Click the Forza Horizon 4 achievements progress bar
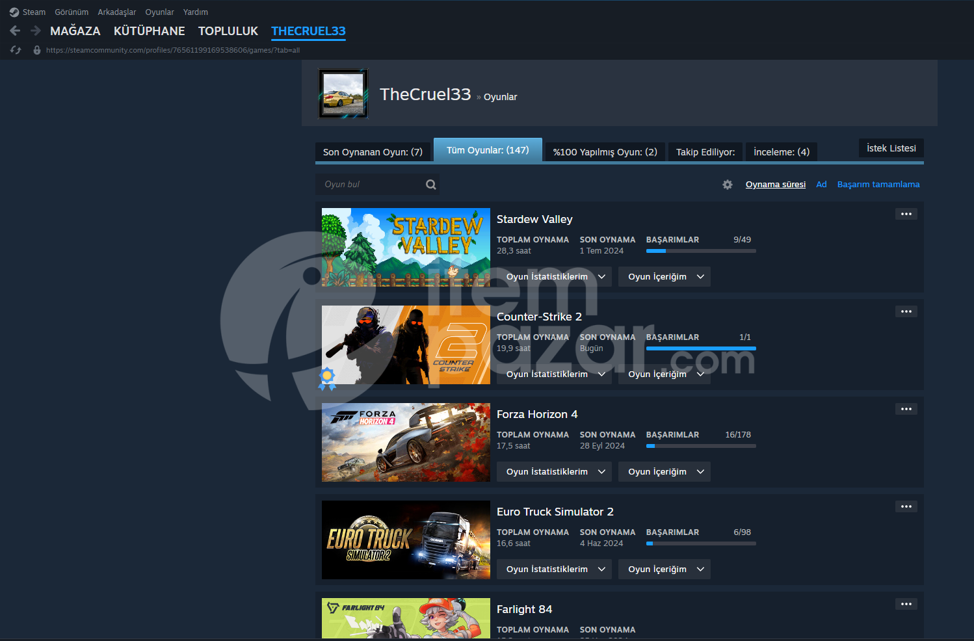The height and width of the screenshot is (641, 974). tap(701, 446)
